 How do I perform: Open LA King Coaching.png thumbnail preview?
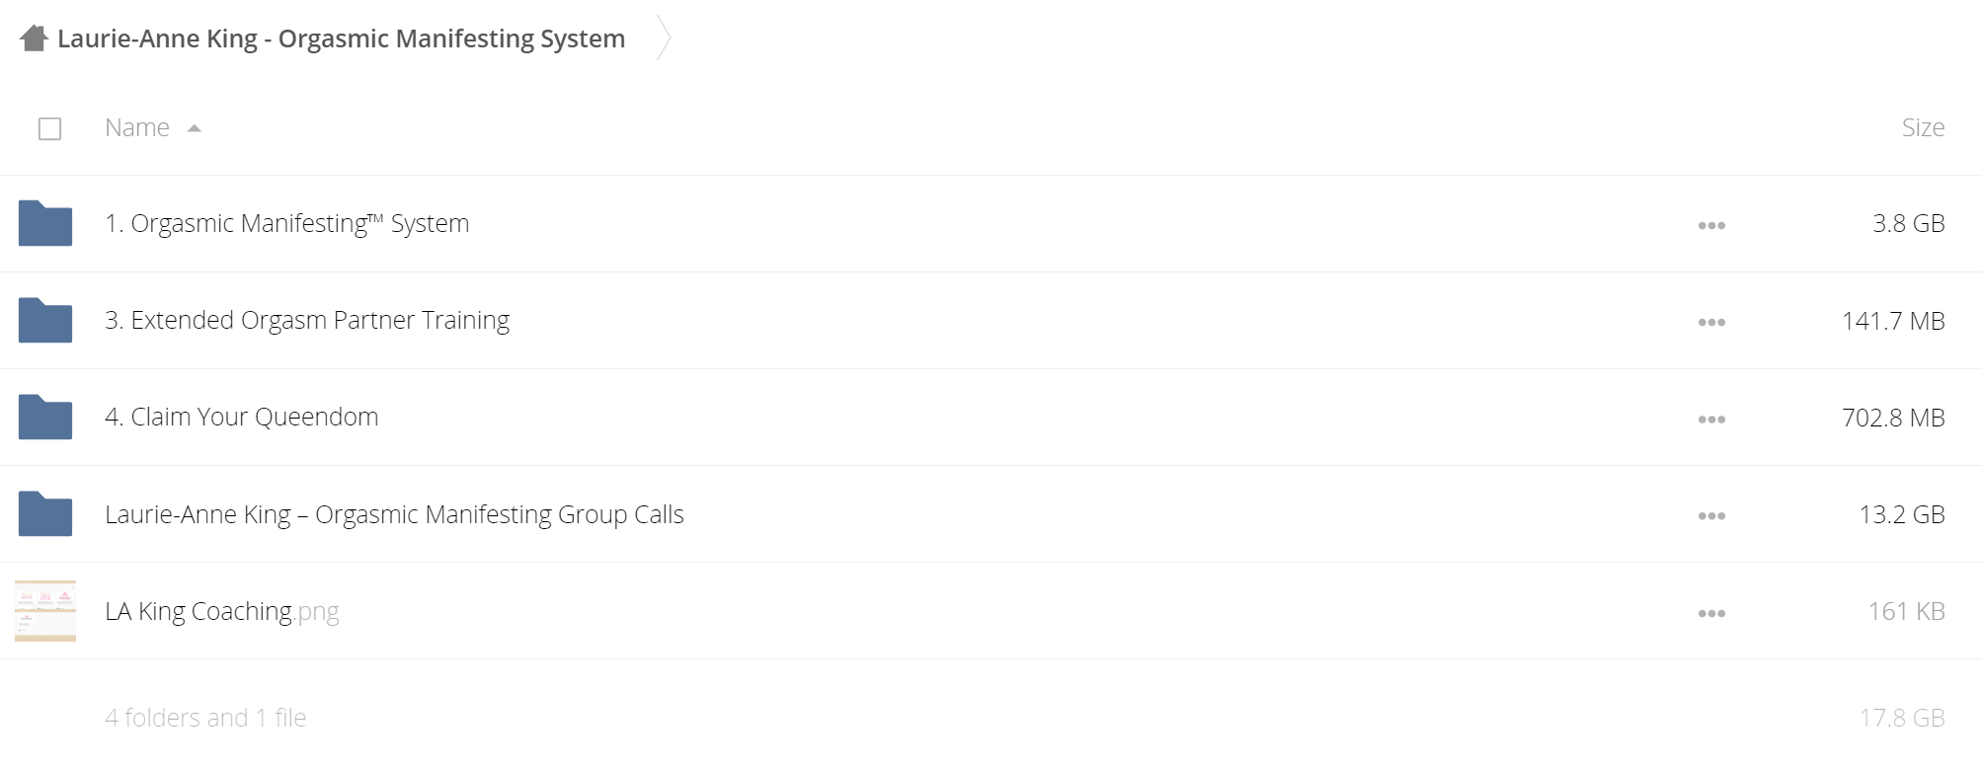click(x=45, y=611)
